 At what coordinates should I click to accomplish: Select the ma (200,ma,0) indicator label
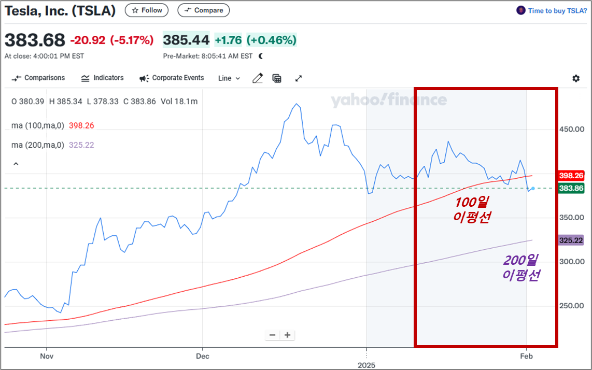pyautogui.click(x=37, y=145)
